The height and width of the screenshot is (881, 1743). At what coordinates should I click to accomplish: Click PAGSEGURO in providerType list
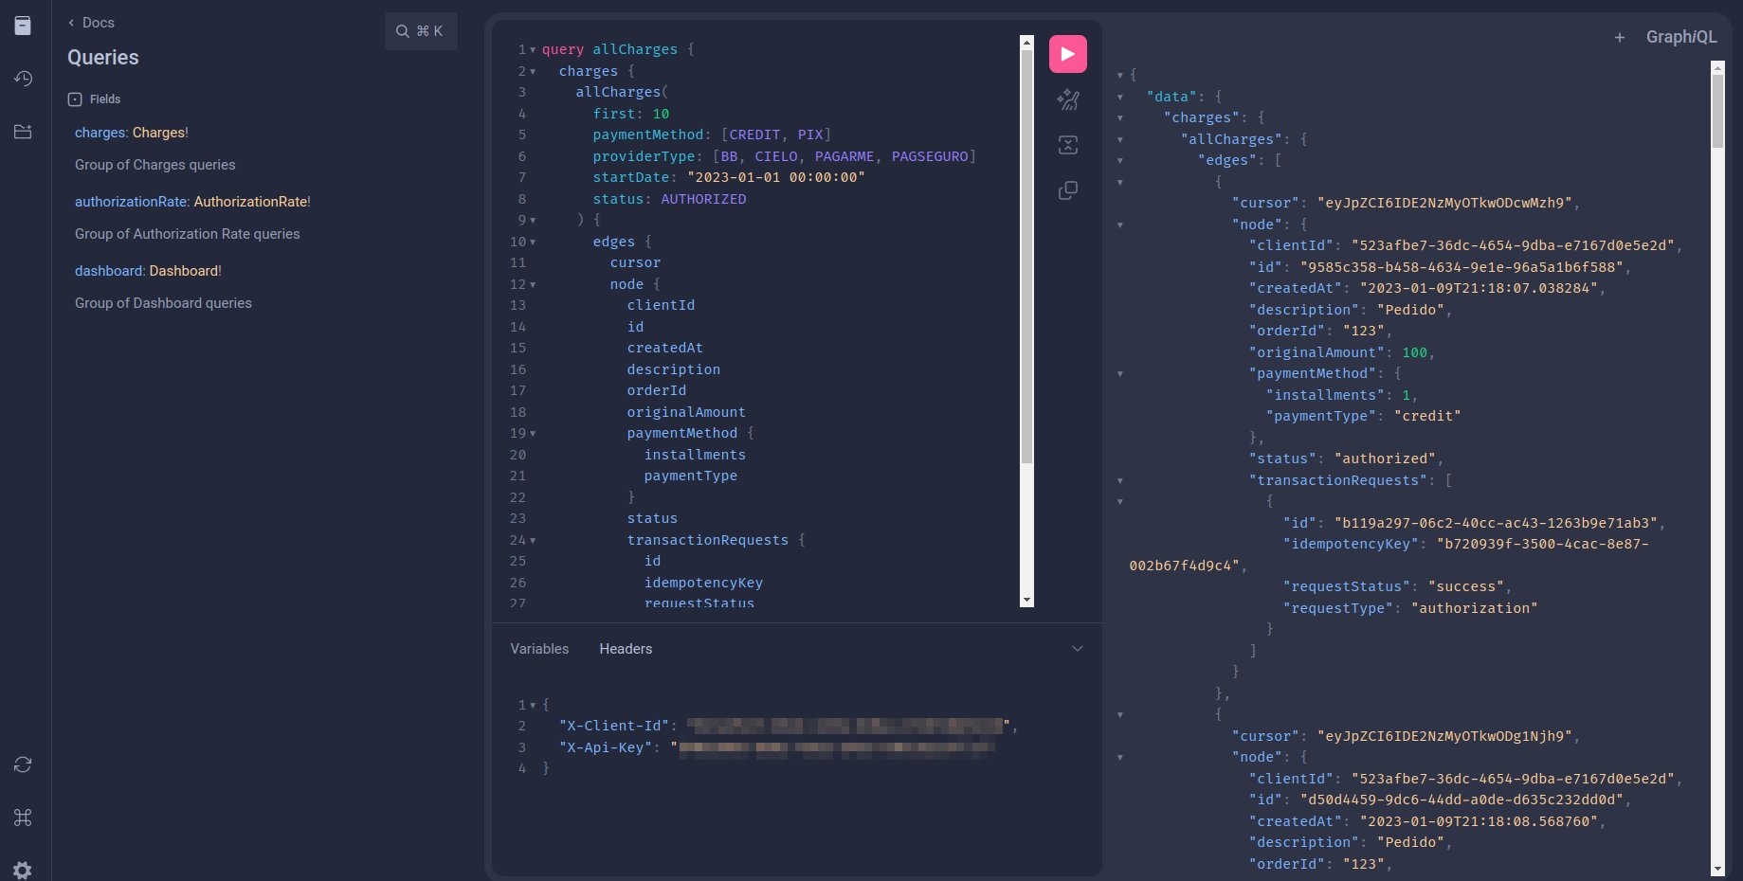[x=930, y=156]
